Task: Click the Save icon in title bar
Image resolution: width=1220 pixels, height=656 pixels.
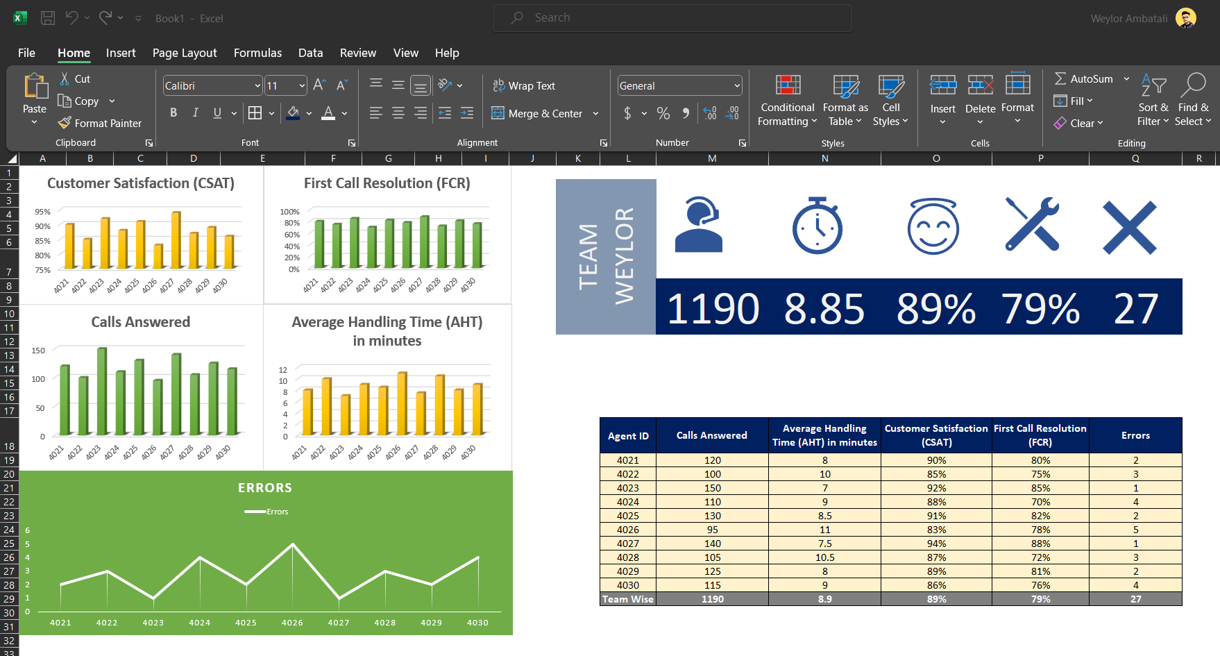Action: [x=48, y=18]
